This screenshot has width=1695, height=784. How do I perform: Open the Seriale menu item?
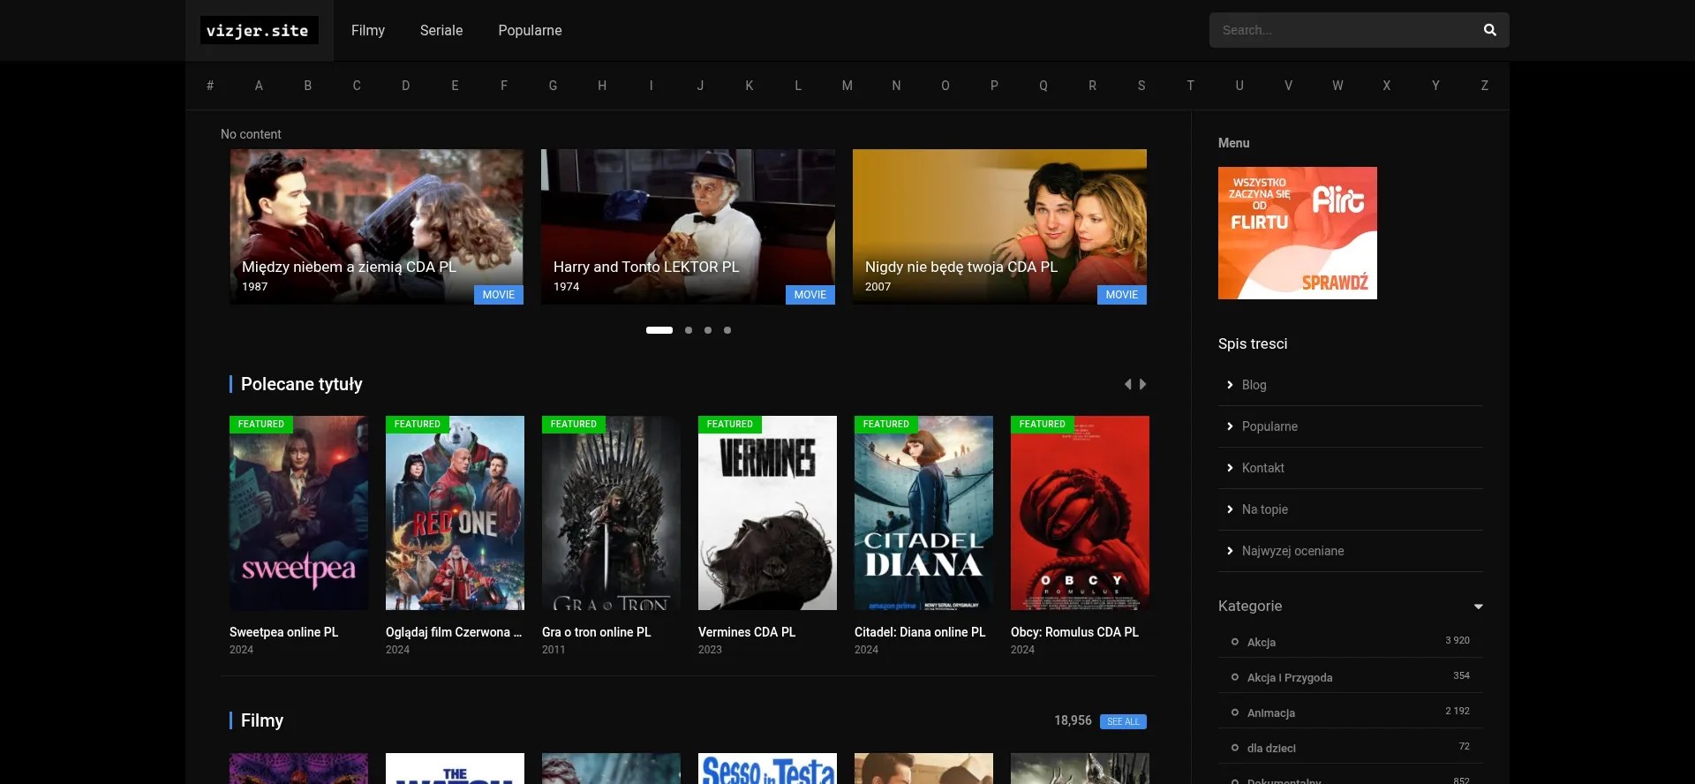pos(441,30)
